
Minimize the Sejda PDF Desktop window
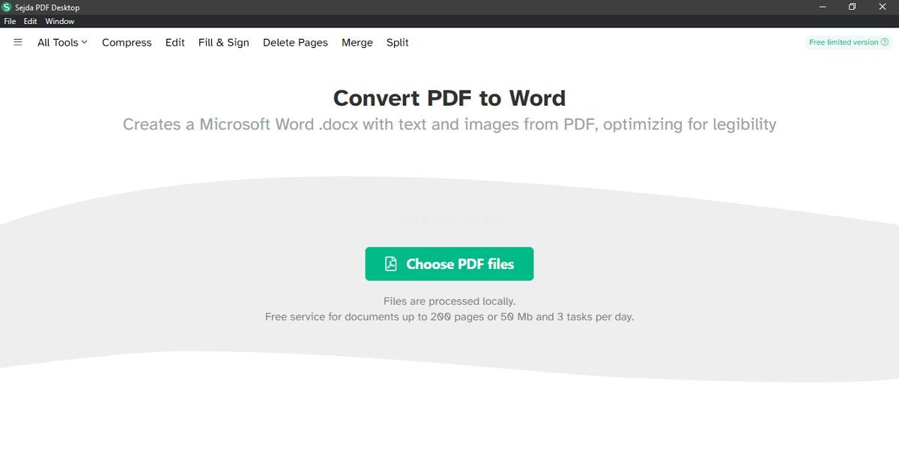822,7
